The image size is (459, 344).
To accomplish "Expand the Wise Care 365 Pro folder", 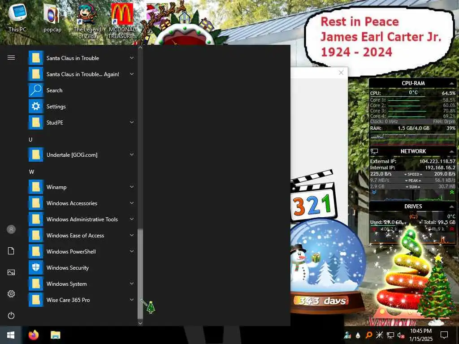I will tap(132, 300).
